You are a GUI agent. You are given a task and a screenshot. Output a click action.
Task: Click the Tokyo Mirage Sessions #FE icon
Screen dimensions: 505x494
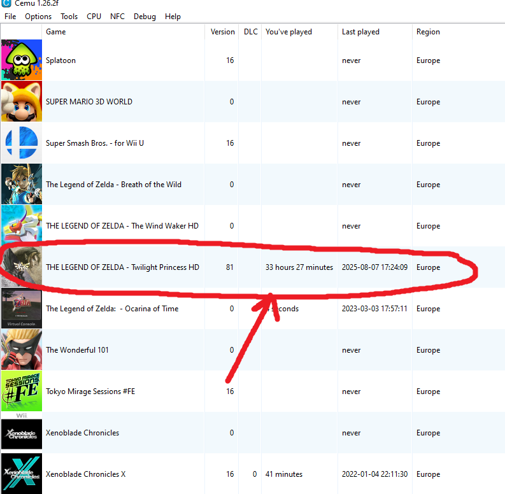coord(22,391)
